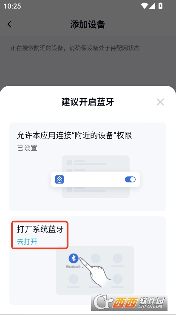Viewport: 176px width, 315px height.
Task: Tap the searching nearby devices message
Action: click(x=75, y=48)
